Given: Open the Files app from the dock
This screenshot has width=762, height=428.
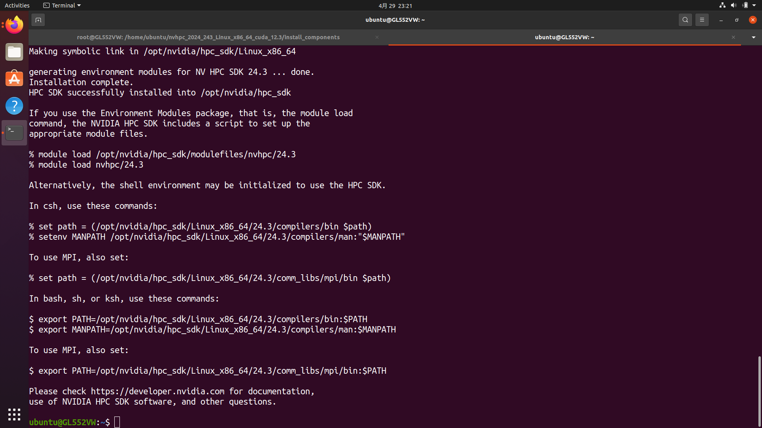Looking at the screenshot, I should click(x=14, y=52).
